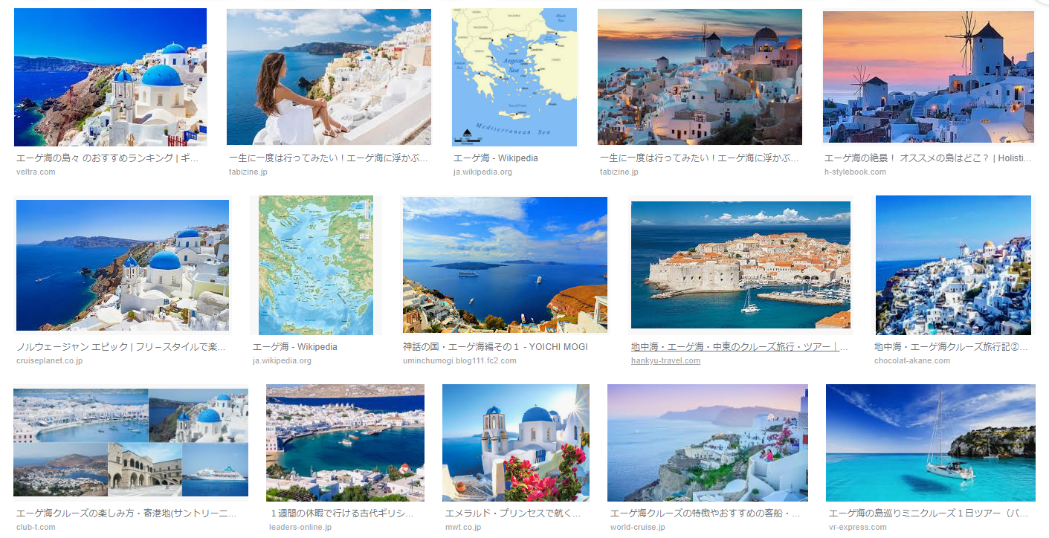Click the veltra.com source link
This screenshot has height=538, width=1049.
(36, 172)
